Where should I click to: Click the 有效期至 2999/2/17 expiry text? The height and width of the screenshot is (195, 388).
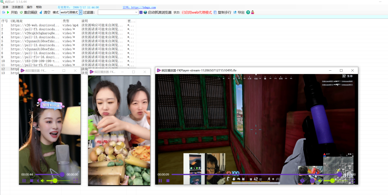(x=78, y=8)
